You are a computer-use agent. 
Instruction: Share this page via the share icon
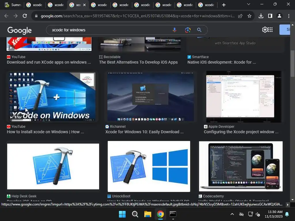pos(240,16)
